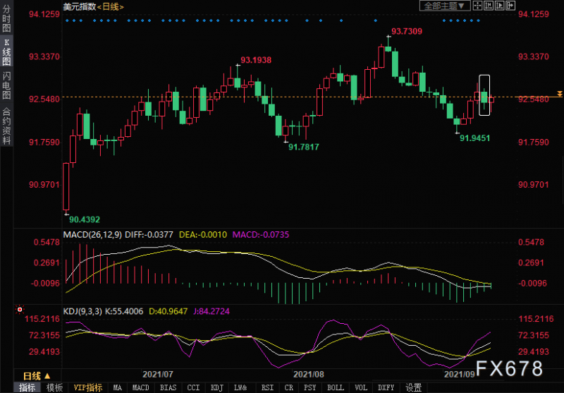This screenshot has width=564, height=393.
Task: Click the highlighted candlestick in white box
Action: click(484, 95)
